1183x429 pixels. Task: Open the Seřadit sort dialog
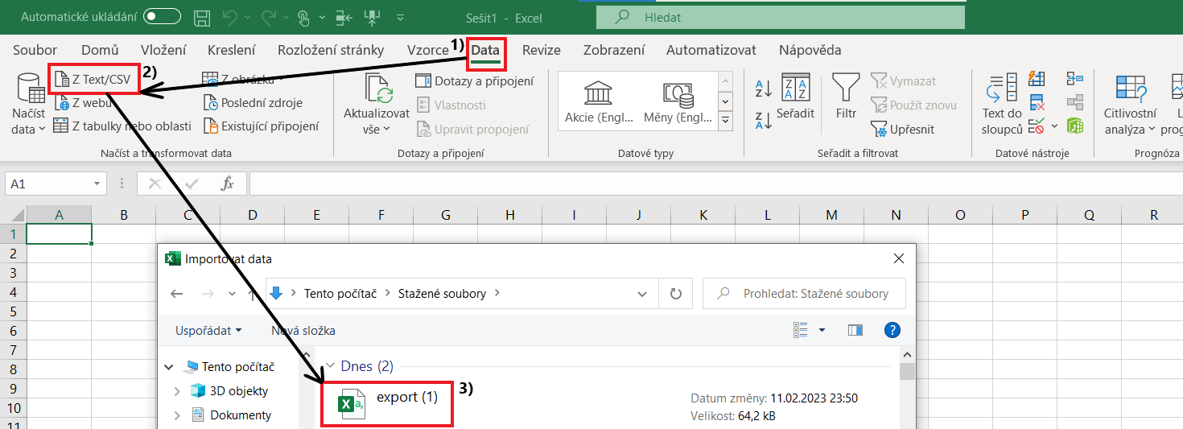[x=795, y=98]
